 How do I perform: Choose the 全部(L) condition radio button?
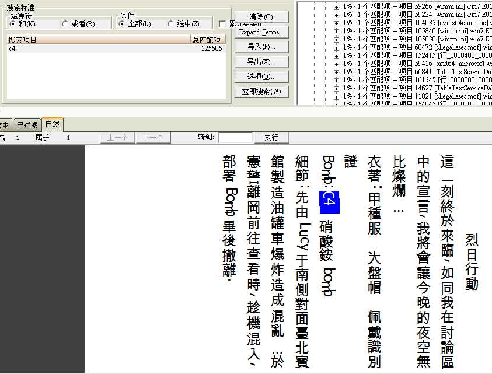point(122,24)
